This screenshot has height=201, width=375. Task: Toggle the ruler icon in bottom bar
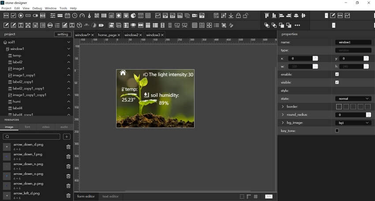click(x=249, y=197)
